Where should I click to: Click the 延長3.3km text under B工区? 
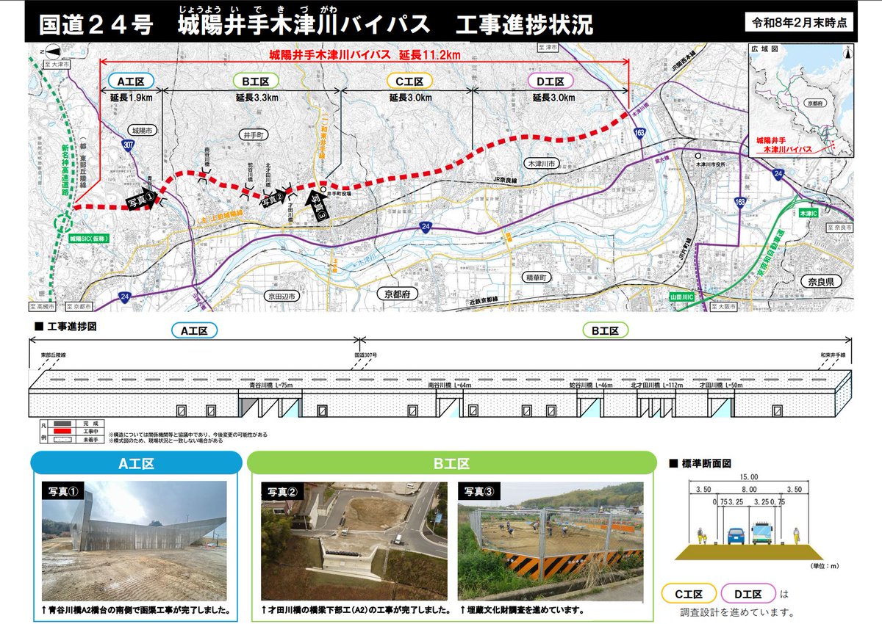[x=257, y=98]
